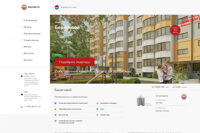Click the stroller icon for Детский сад
This screenshot has height=133, width=200.
55,115
